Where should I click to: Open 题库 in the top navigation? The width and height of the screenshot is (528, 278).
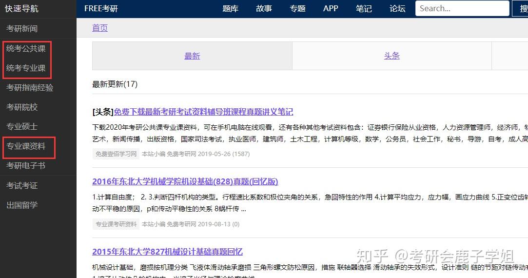tap(230, 8)
